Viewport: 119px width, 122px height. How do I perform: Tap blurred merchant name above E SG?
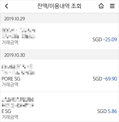coord(18,102)
